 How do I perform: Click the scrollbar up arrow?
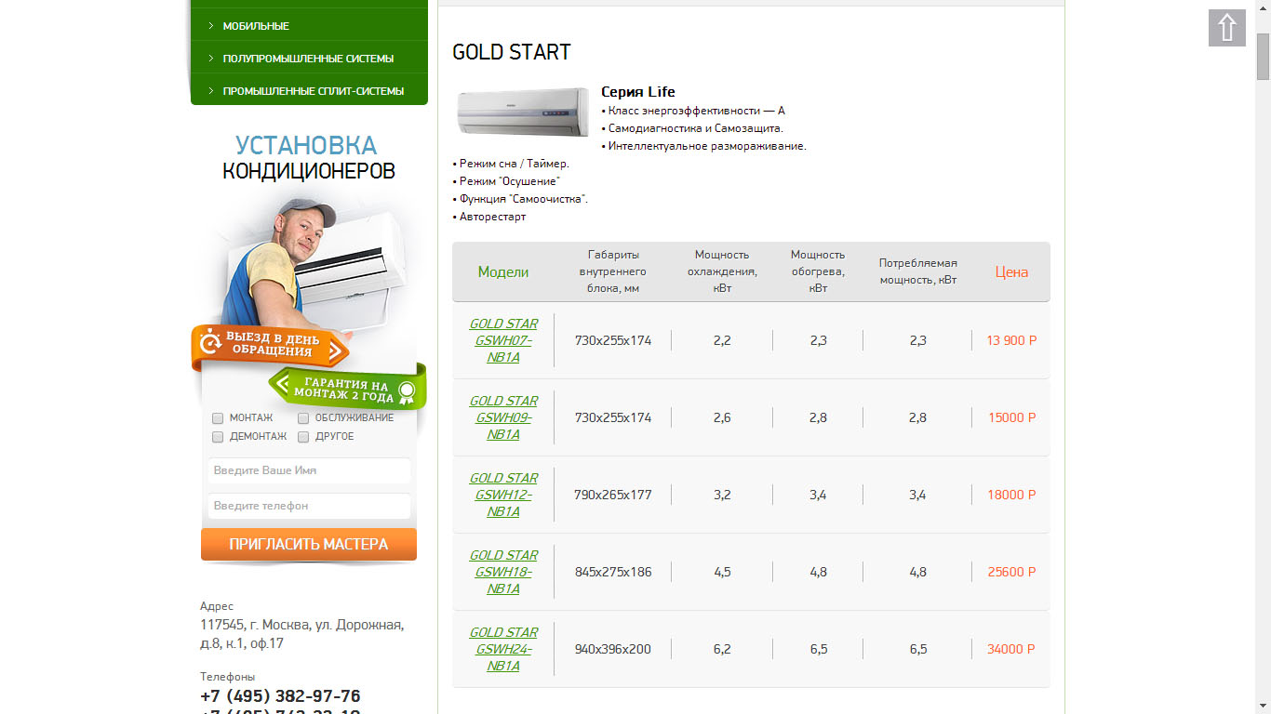[1264, 8]
